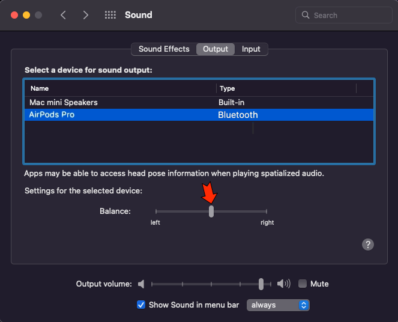Click the Balance slider handle

(211, 211)
